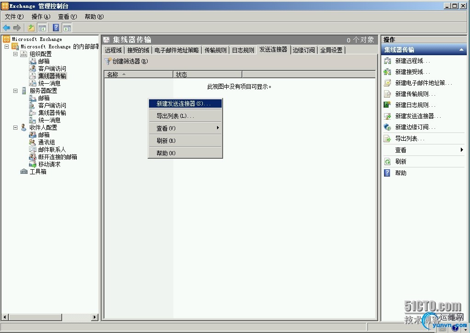Toggle the Show/Hide Action Pane icon

[67, 28]
